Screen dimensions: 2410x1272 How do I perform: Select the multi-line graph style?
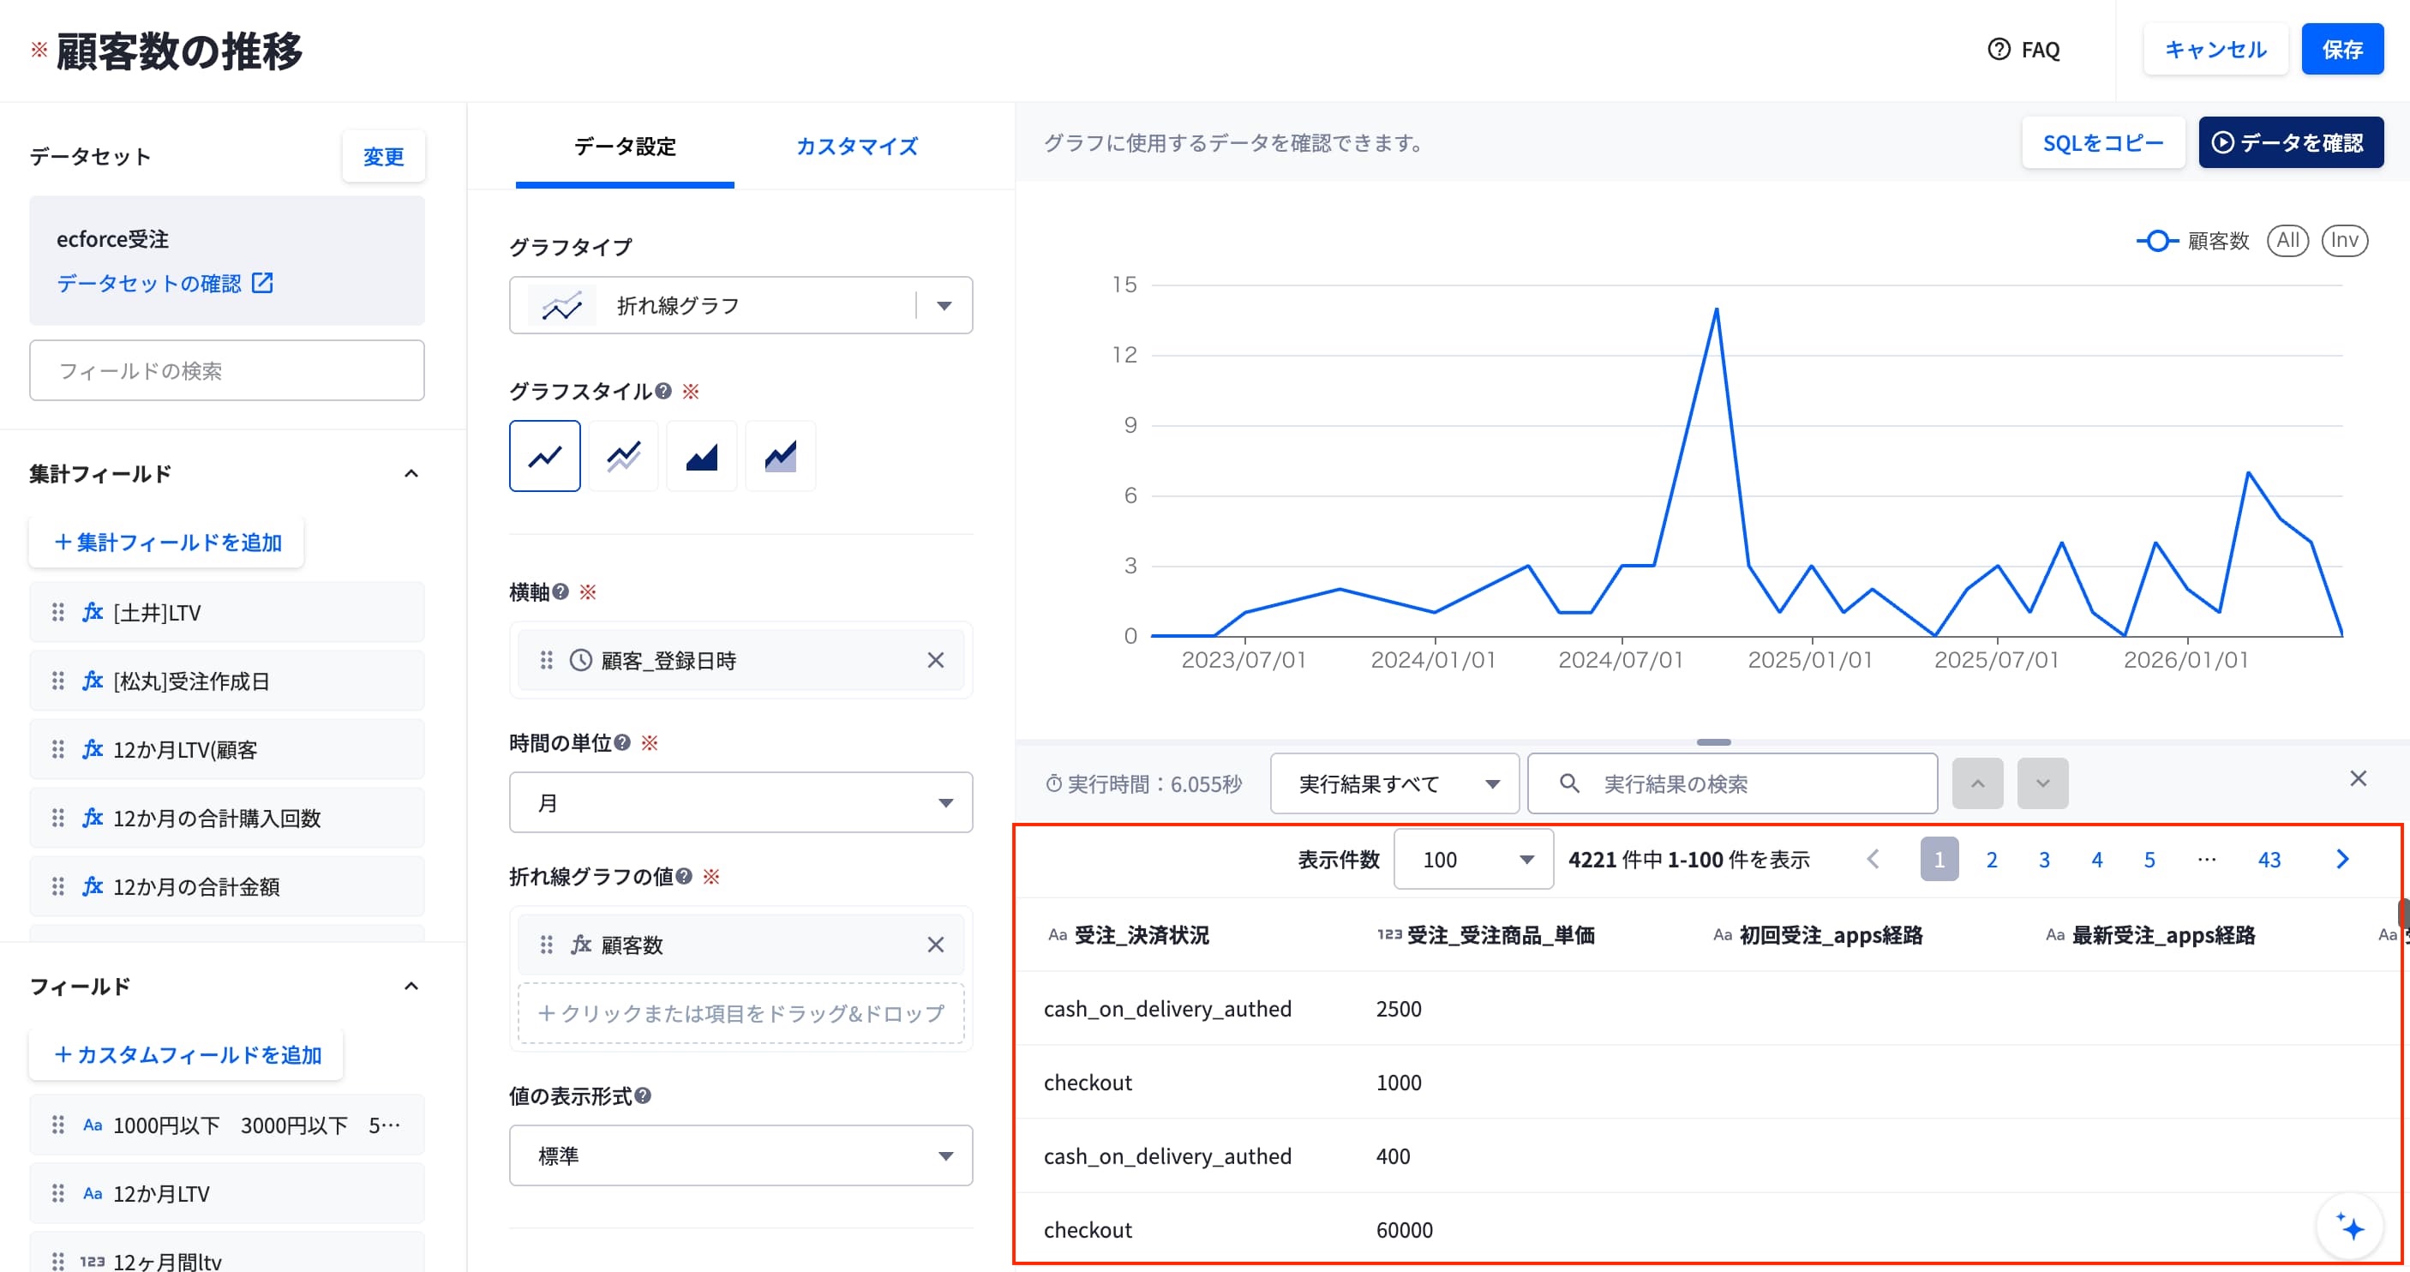623,456
